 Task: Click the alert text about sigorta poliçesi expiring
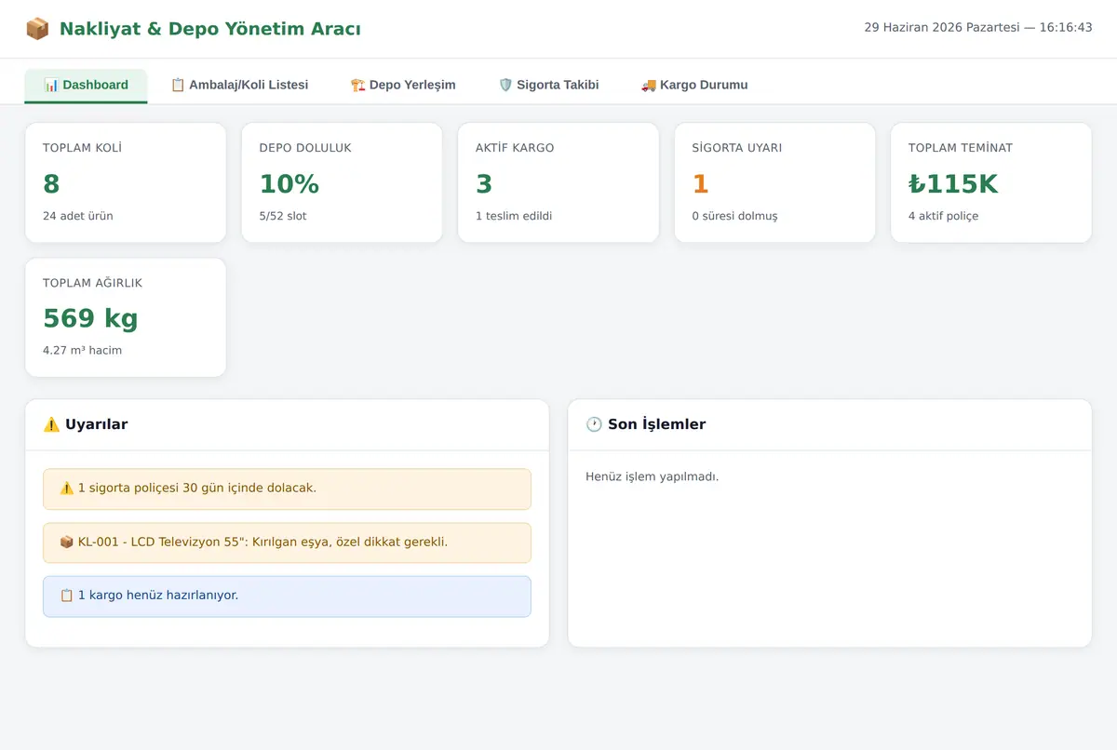coord(197,488)
